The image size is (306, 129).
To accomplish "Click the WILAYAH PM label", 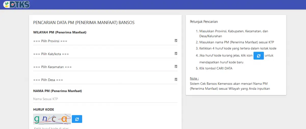I will click(x=60, y=32).
